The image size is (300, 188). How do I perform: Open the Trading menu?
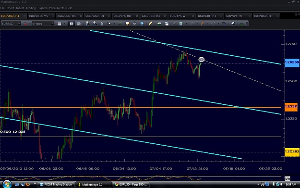pyautogui.click(x=31, y=8)
